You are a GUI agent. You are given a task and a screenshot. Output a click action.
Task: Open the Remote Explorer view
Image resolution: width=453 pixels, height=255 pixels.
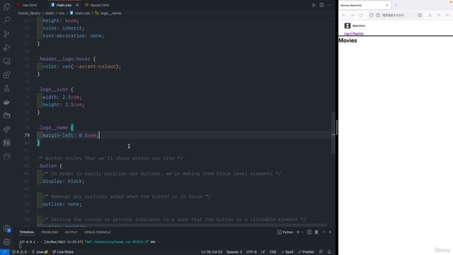click(x=6, y=61)
